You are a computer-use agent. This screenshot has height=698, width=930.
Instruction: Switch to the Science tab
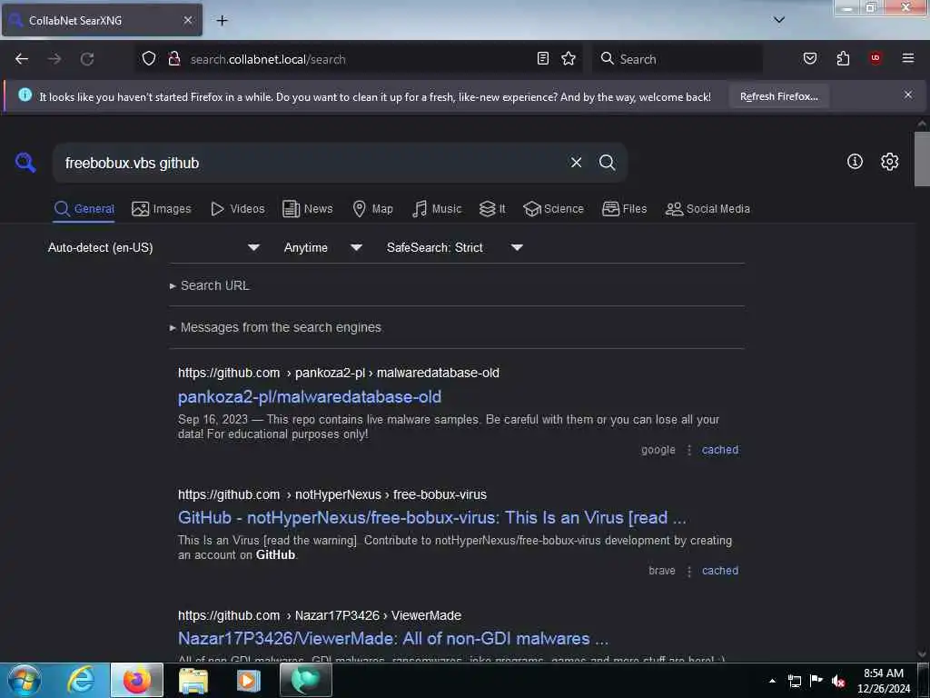[553, 209]
